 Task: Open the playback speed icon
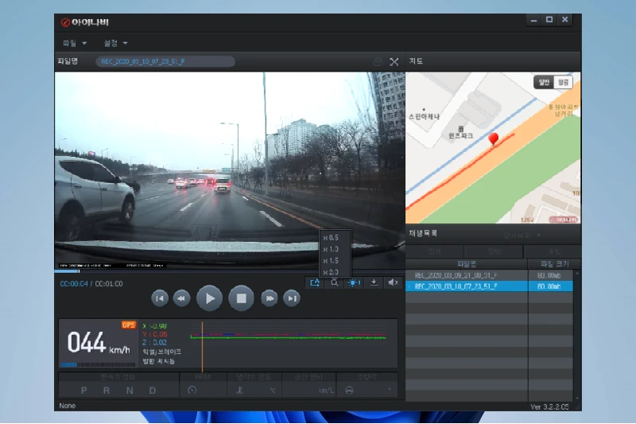(315, 283)
